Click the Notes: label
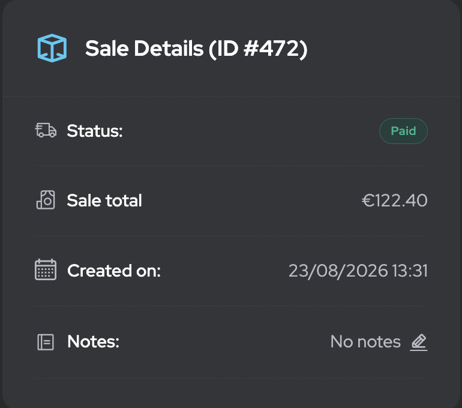The width and height of the screenshot is (462, 408). (93, 341)
